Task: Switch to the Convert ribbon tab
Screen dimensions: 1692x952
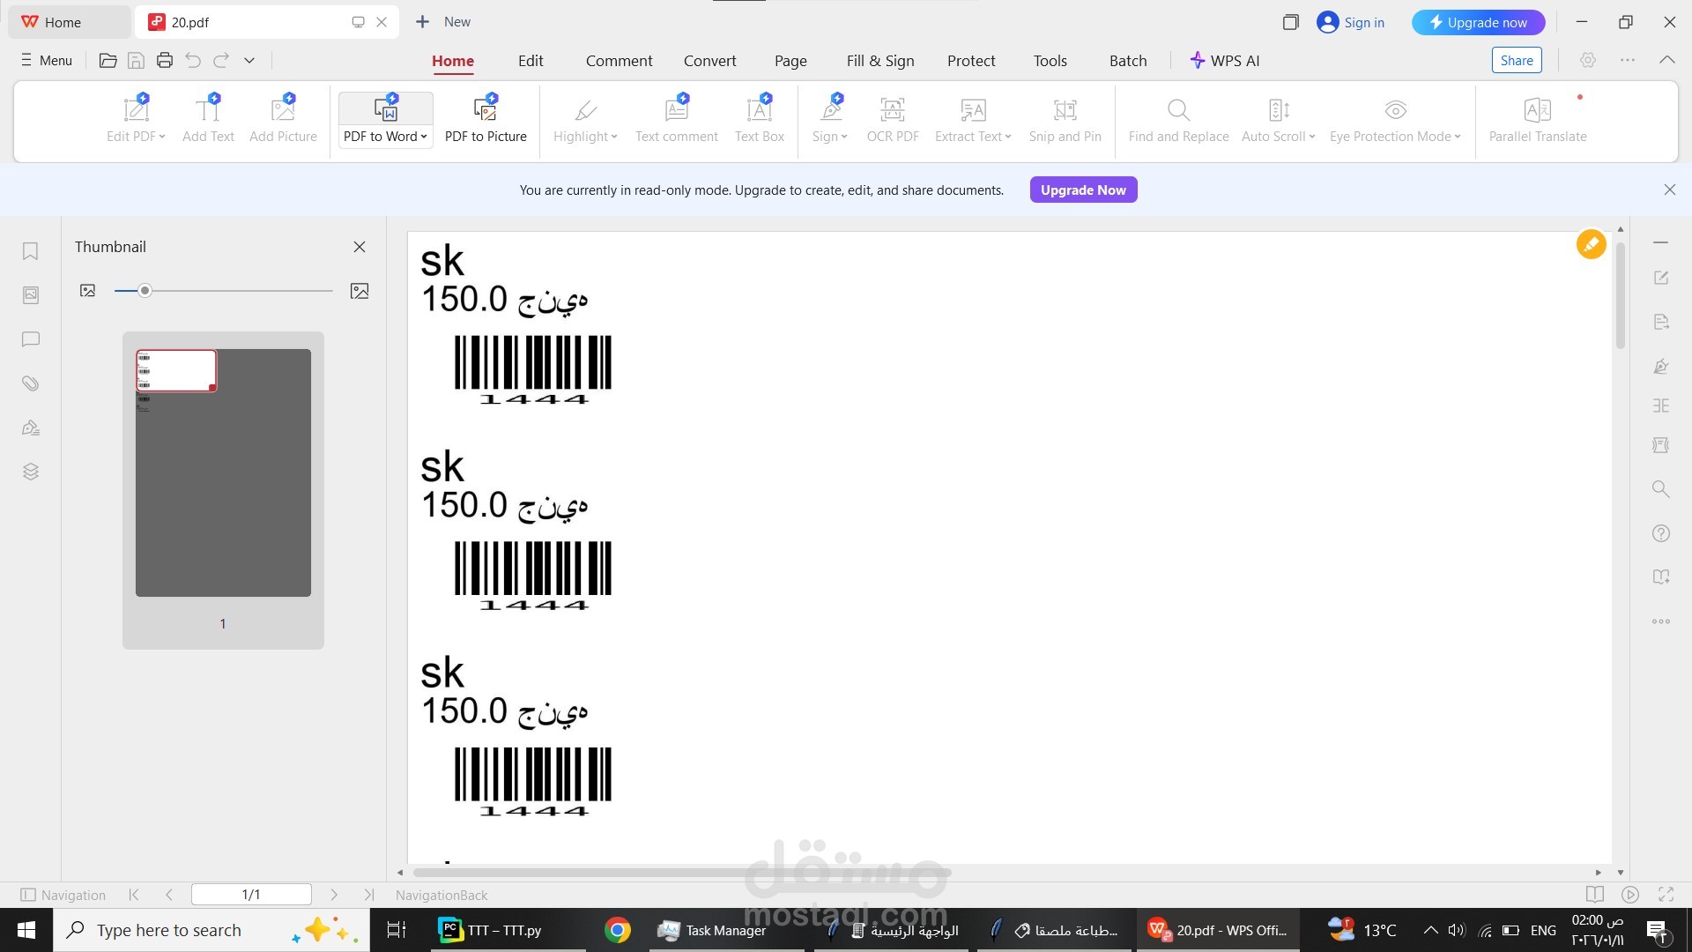Action: pos(709,61)
